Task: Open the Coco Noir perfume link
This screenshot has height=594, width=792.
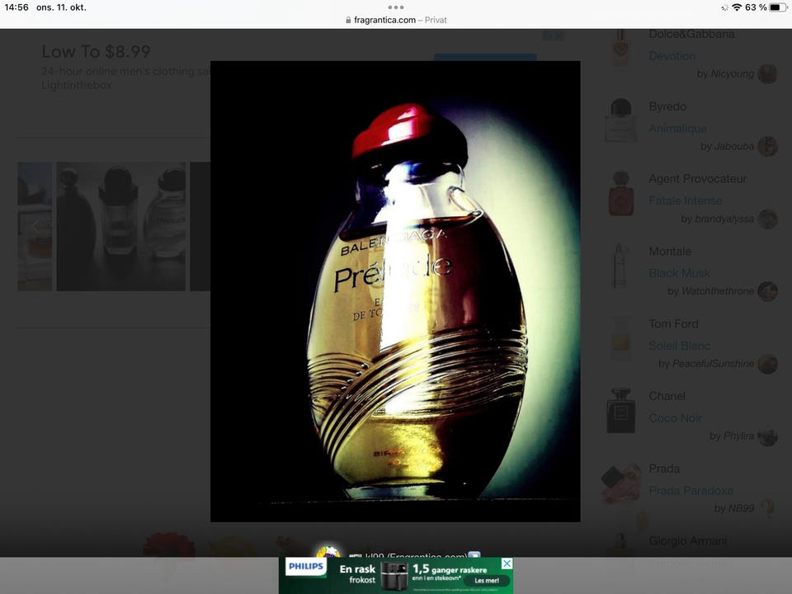Action: [x=675, y=418]
